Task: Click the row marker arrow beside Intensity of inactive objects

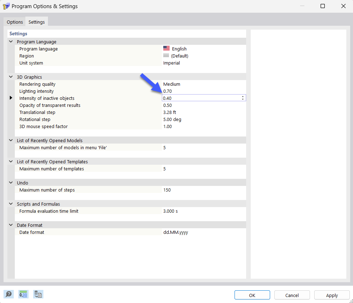Action: pos(11,98)
